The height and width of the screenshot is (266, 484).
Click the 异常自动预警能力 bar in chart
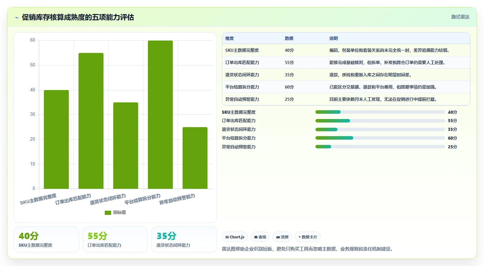click(x=195, y=158)
